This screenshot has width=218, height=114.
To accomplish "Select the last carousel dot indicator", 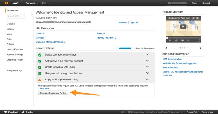I will 187,48.
